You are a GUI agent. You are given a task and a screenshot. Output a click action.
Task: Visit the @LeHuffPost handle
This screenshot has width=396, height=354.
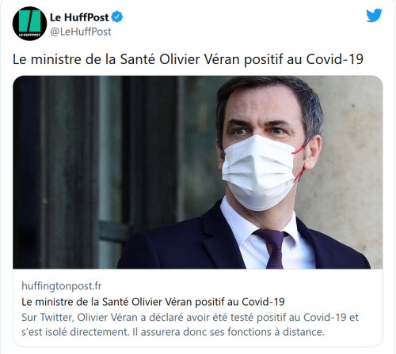[x=81, y=32]
